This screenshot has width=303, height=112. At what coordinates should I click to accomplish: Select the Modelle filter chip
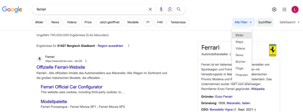point(133,22)
